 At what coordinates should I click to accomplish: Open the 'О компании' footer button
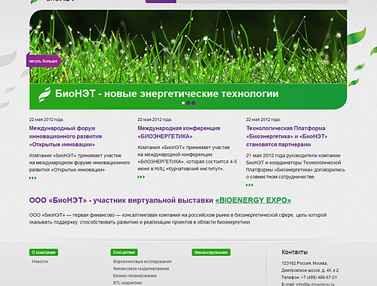coord(44,252)
